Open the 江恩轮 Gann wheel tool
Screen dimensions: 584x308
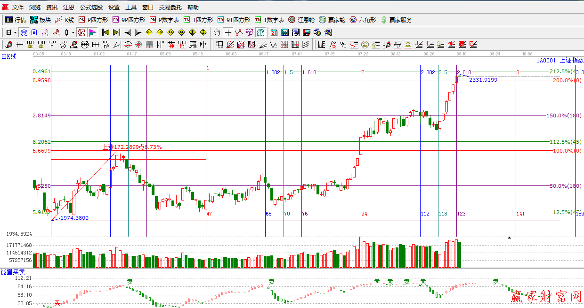click(x=301, y=20)
